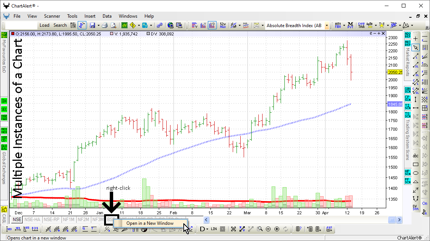Expand the save options dropdown arrow
This screenshot has height=241, width=430.
pyautogui.click(x=98, y=26)
